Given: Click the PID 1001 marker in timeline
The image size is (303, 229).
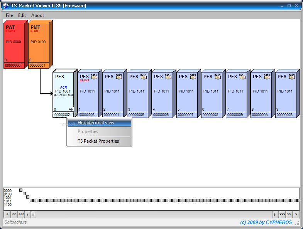Looking at the screenshot, I should point(28,197).
